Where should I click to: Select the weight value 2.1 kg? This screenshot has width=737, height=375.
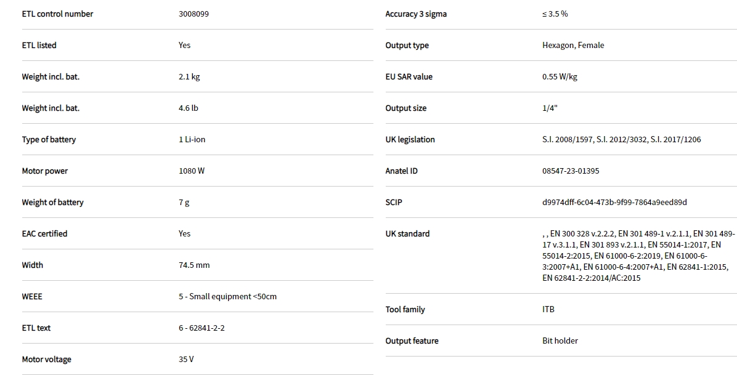point(189,76)
